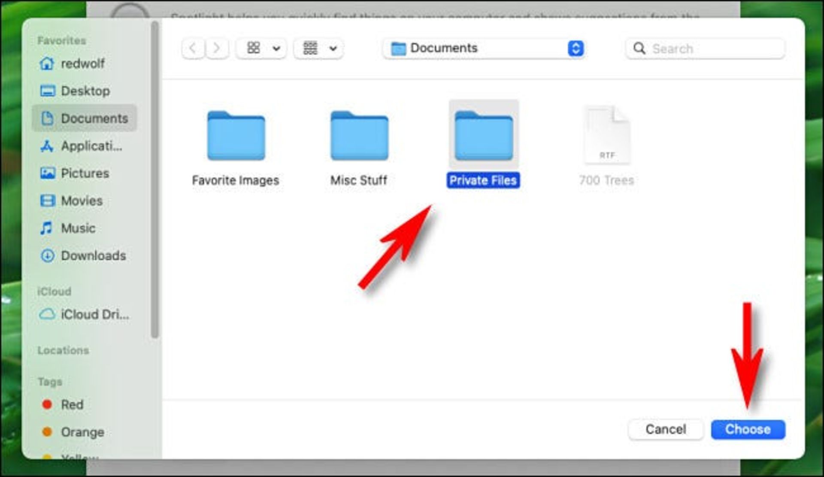Switch to icon grid view
Image resolution: width=824 pixels, height=477 pixels.
[x=254, y=48]
